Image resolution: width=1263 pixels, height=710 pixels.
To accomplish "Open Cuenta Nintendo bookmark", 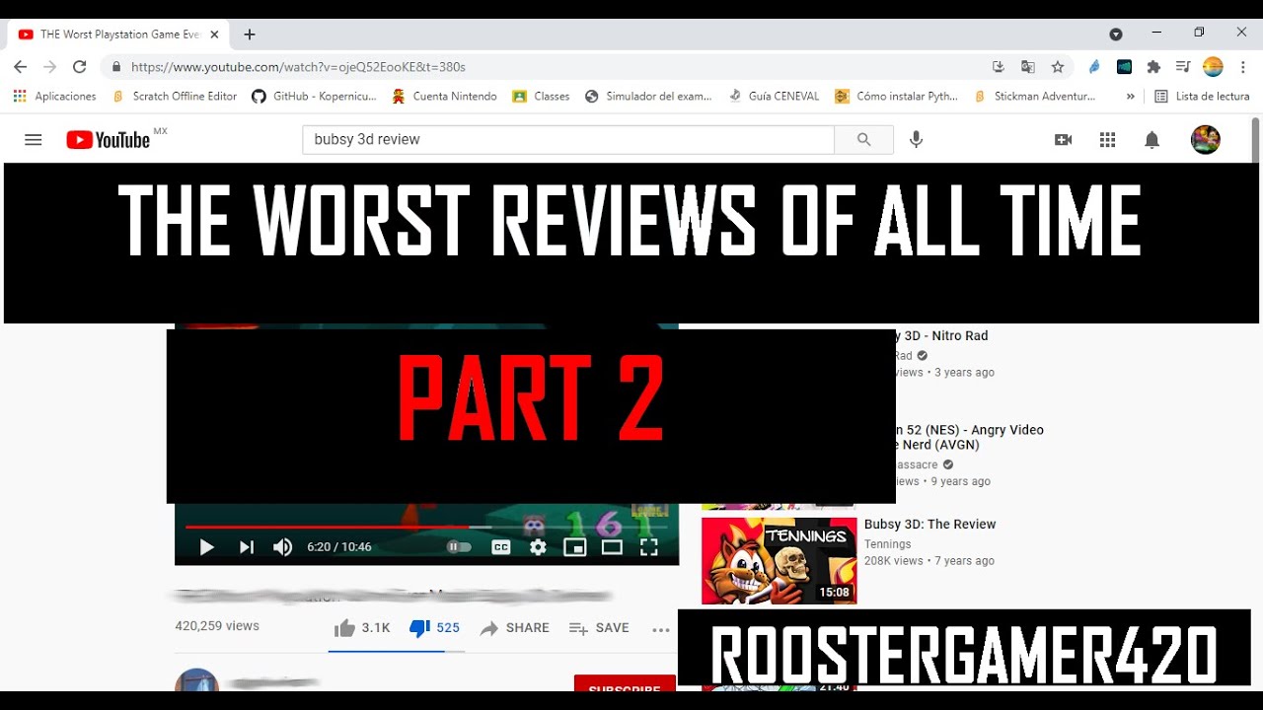I will 444,97.
